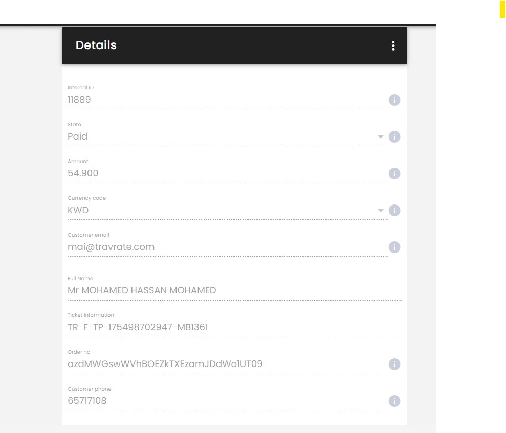The width and height of the screenshot is (506, 433).
Task: Click the info icon beside Internal ID
Action: [394, 100]
